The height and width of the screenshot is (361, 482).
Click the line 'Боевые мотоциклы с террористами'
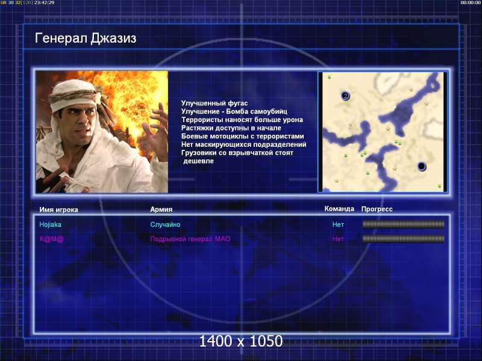(x=243, y=137)
